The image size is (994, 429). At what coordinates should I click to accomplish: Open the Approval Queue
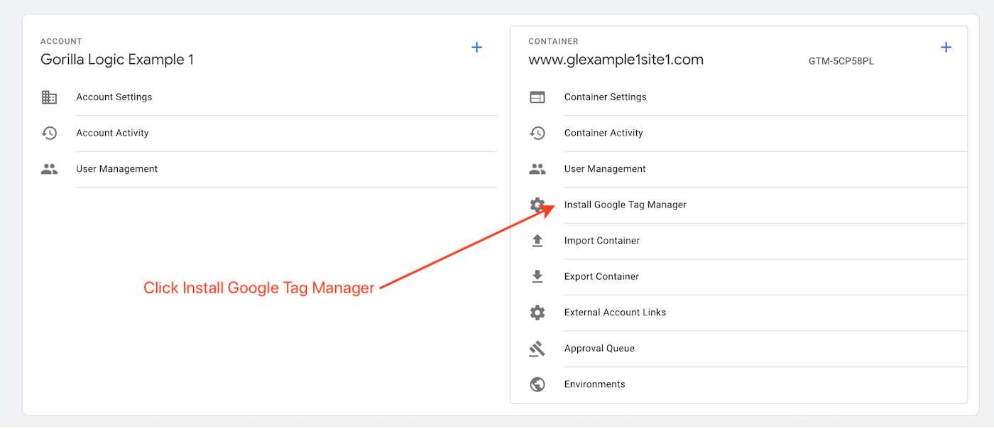point(599,349)
